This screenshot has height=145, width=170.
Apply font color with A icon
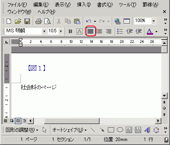pyautogui.click(x=150, y=32)
